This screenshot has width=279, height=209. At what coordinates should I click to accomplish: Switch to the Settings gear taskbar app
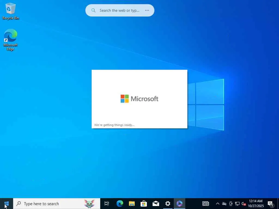point(168,204)
